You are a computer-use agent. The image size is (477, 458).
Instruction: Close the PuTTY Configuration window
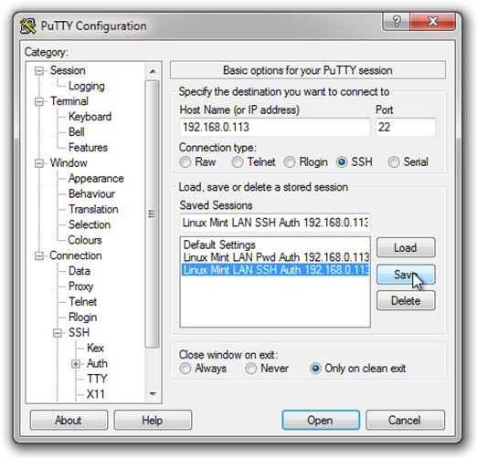pyautogui.click(x=432, y=22)
